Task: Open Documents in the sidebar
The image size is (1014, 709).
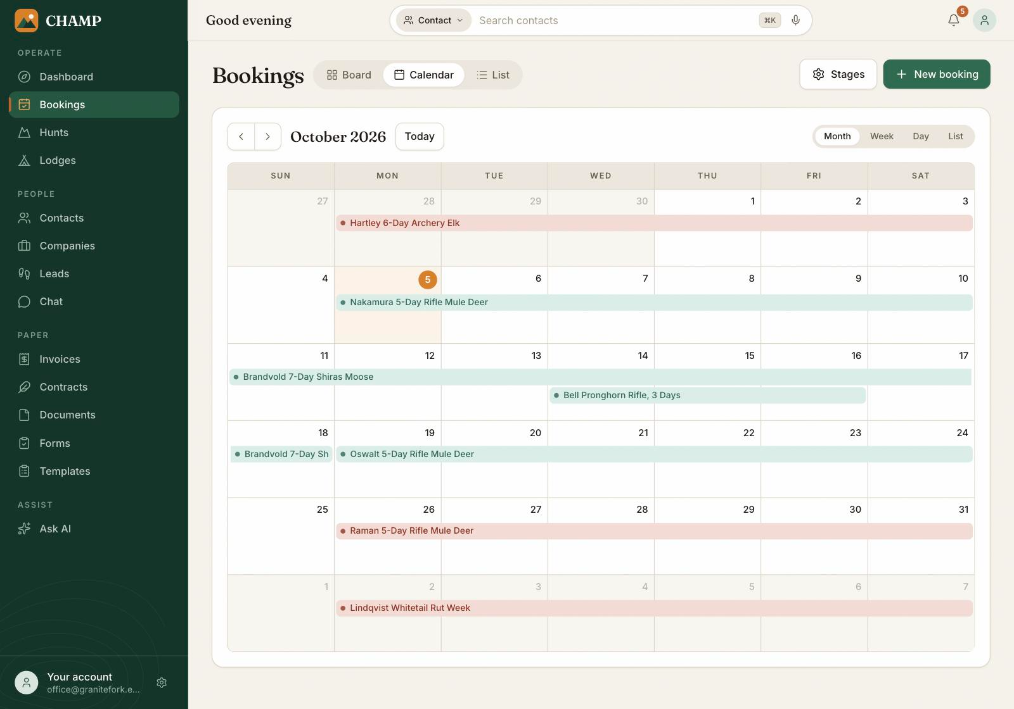Action: click(94, 415)
